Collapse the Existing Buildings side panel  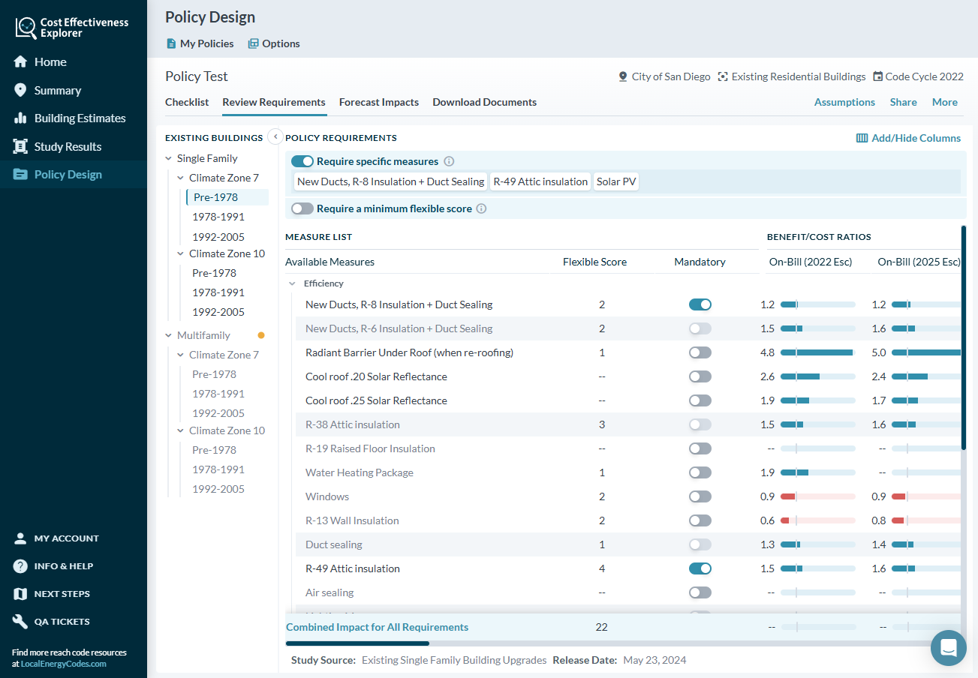275,136
